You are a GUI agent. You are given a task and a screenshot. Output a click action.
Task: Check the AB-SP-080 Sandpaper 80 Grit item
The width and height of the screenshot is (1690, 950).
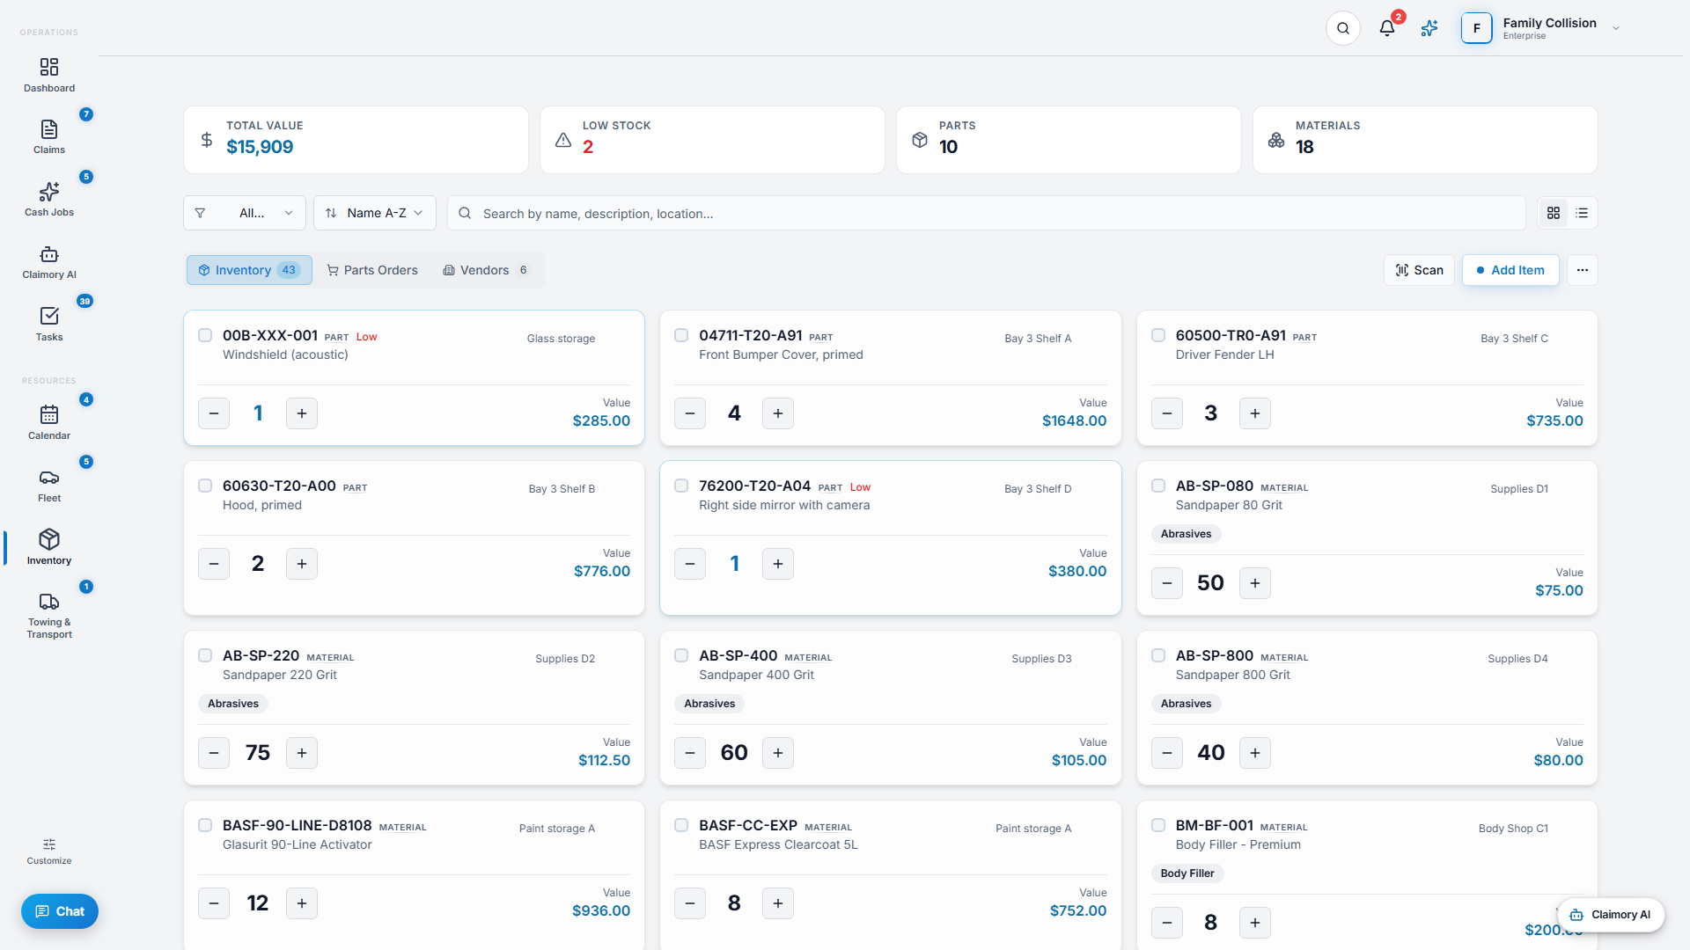pyautogui.click(x=1158, y=486)
